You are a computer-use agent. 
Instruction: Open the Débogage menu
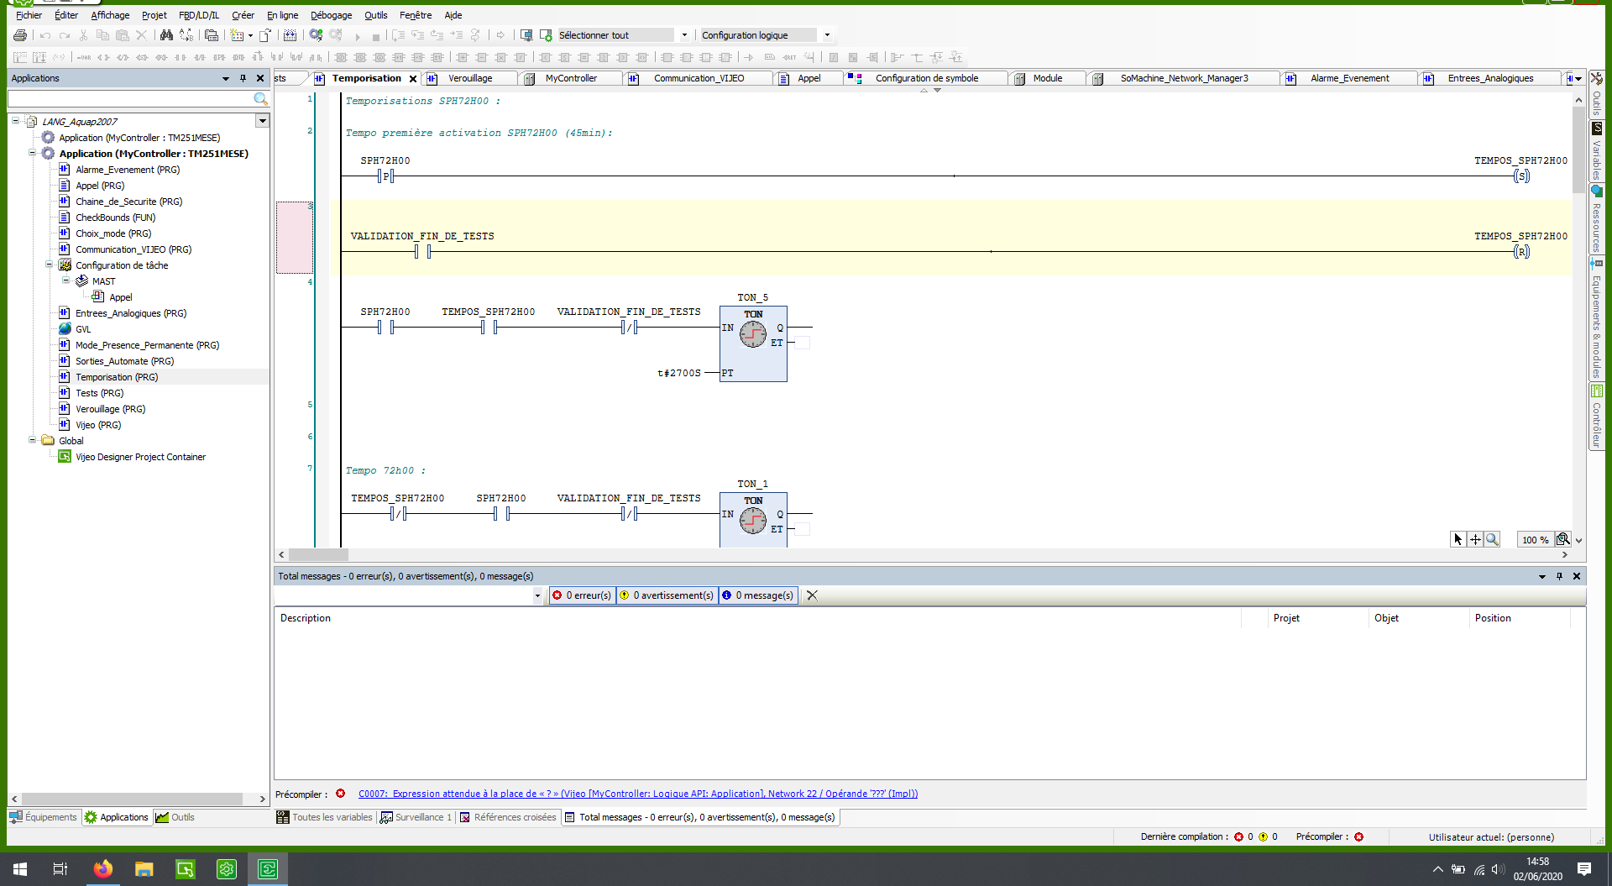point(331,15)
